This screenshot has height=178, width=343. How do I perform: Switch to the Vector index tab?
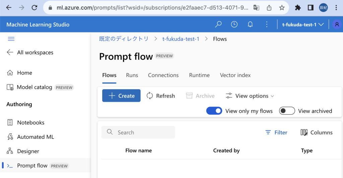(x=235, y=75)
